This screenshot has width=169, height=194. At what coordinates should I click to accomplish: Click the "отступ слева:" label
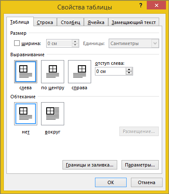click(110, 63)
